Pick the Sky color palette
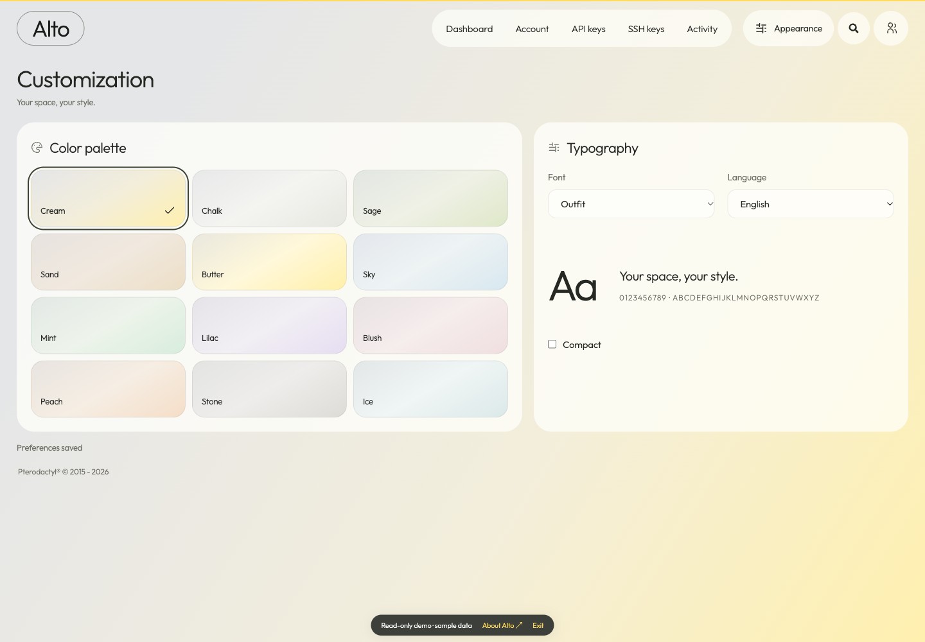Image resolution: width=925 pixels, height=642 pixels. (x=430, y=262)
